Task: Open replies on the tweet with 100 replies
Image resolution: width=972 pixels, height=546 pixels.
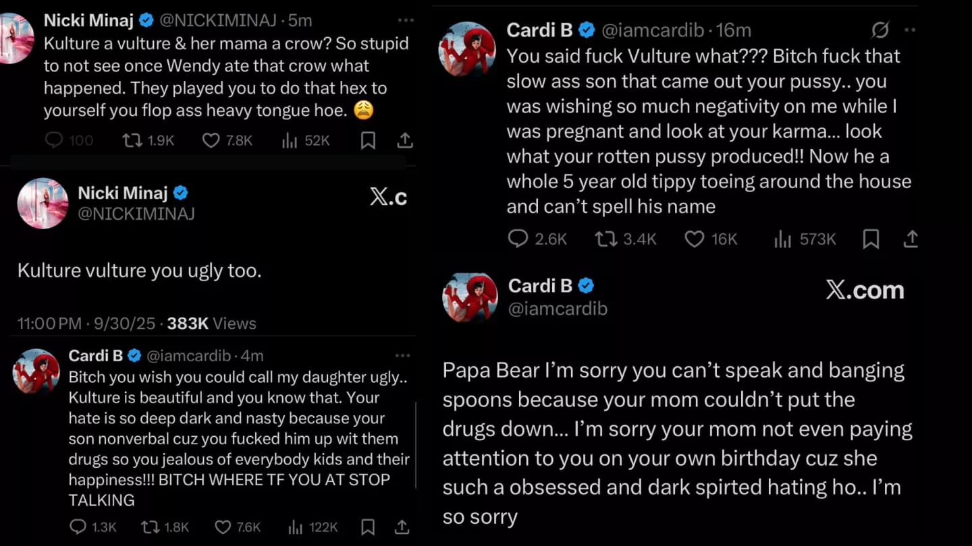Action: [54, 140]
